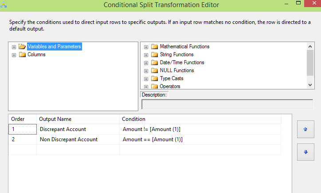
Task: Click the Type Casts folder icon
Action: [x=154, y=78]
